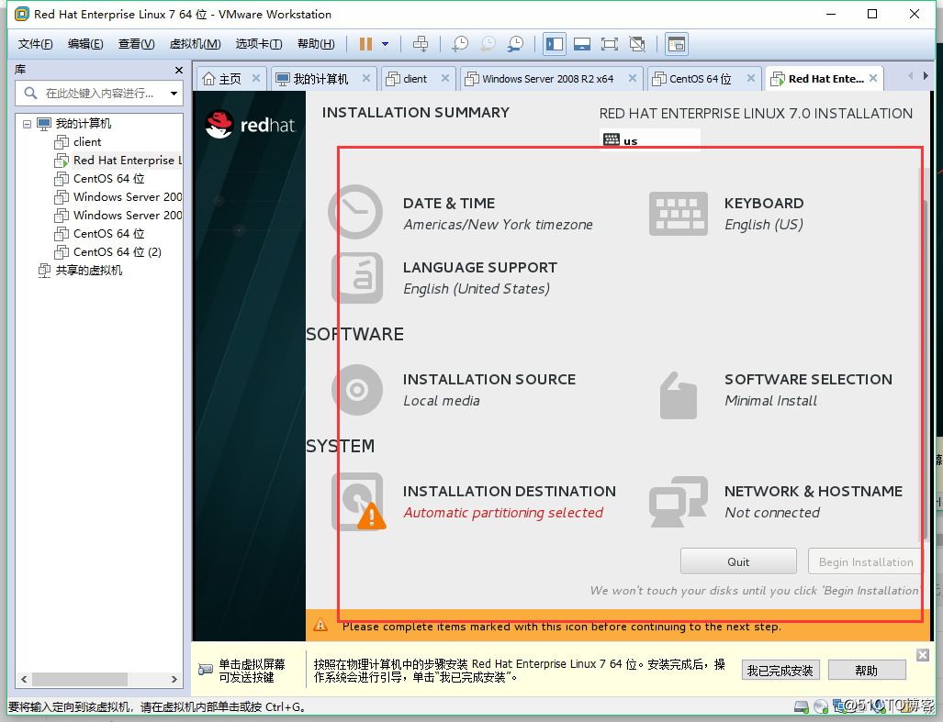Click the pause/suspend VM toolbar button
The image size is (943, 722).
point(365,44)
